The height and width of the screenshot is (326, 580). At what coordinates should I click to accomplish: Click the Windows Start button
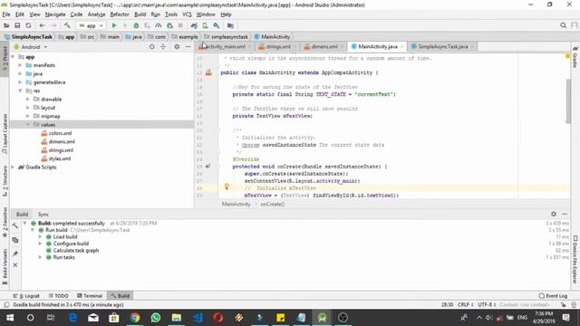(10, 318)
